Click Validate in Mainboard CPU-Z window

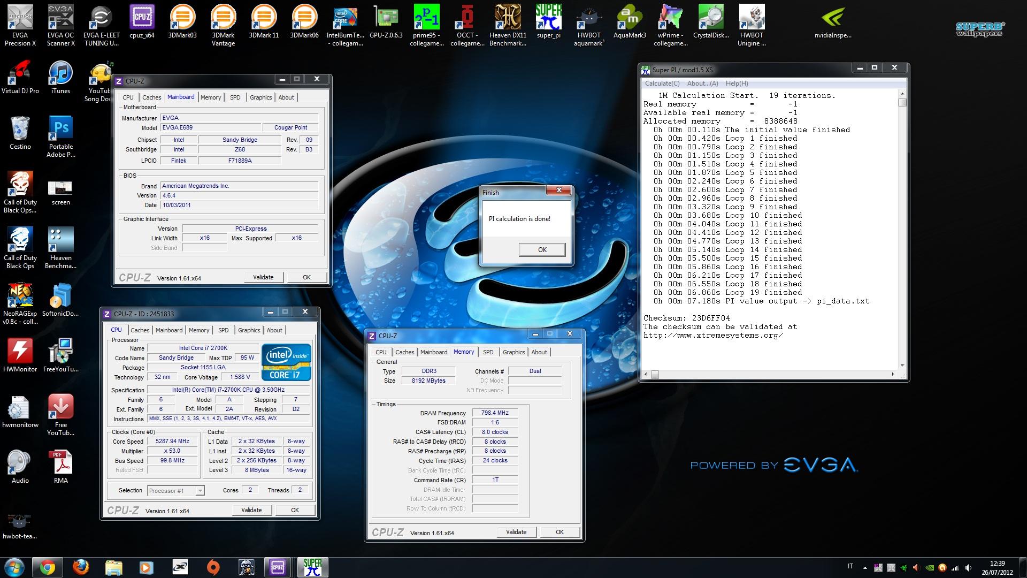click(x=263, y=277)
